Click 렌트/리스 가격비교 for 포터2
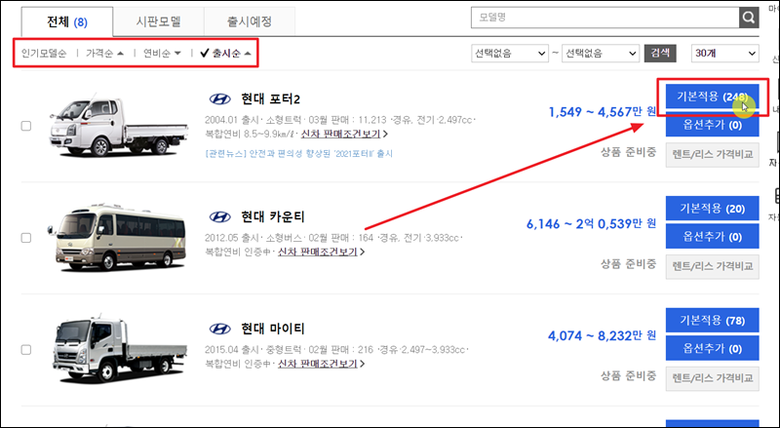The width and height of the screenshot is (780, 428). click(x=713, y=154)
